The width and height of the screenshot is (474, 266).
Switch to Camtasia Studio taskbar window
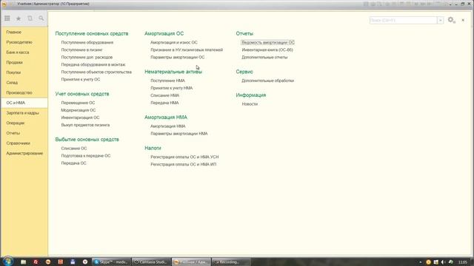click(x=151, y=262)
